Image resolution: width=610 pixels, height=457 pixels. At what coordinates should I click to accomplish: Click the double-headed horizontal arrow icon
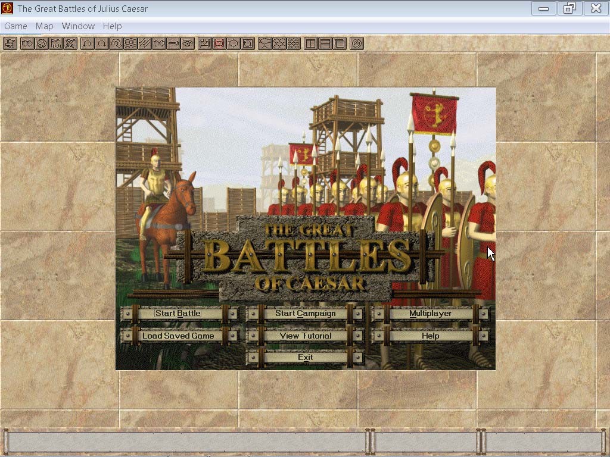[x=159, y=43]
